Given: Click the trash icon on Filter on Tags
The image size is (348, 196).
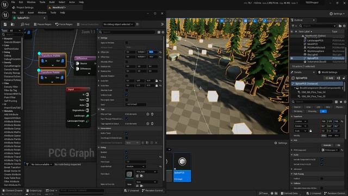Looking at the screenshot, I should 152,114.
